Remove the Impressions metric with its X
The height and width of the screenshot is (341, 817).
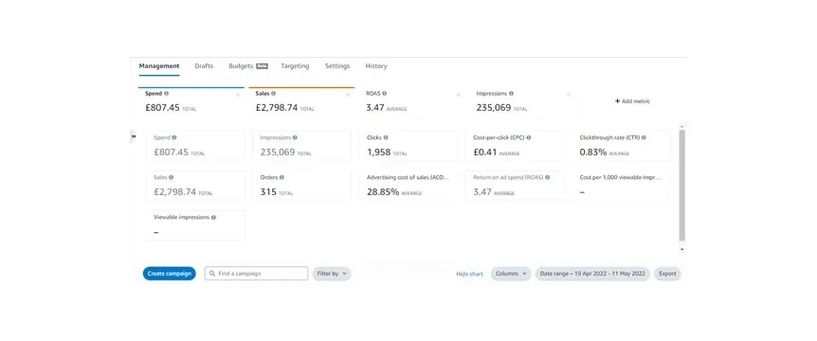coord(569,95)
